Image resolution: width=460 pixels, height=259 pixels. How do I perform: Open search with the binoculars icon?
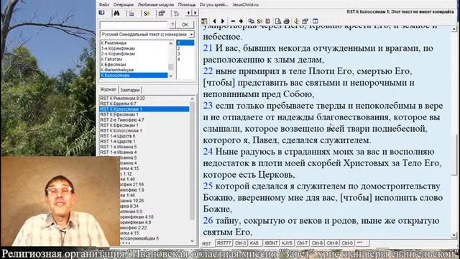click(x=116, y=14)
